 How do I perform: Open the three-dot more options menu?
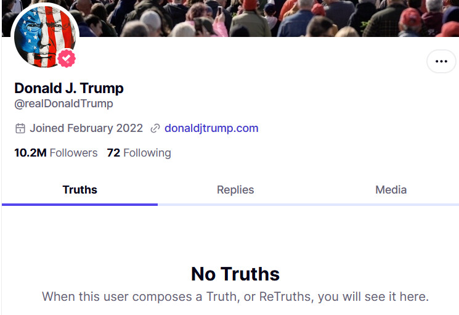click(x=441, y=62)
